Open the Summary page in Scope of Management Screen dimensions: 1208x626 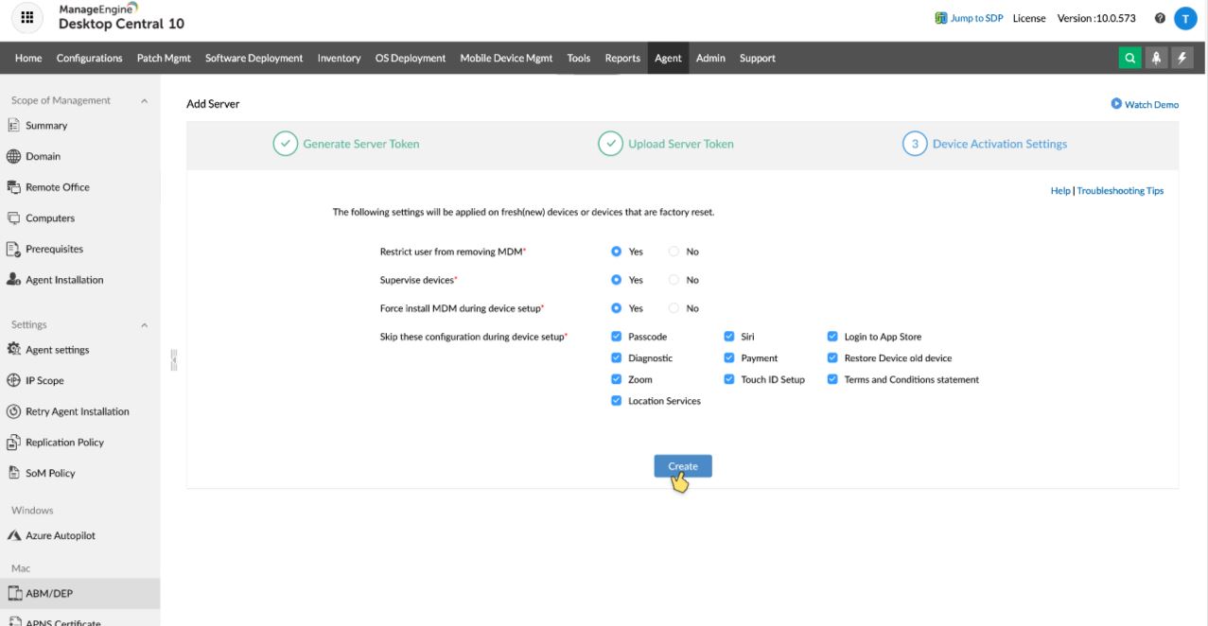pos(48,125)
